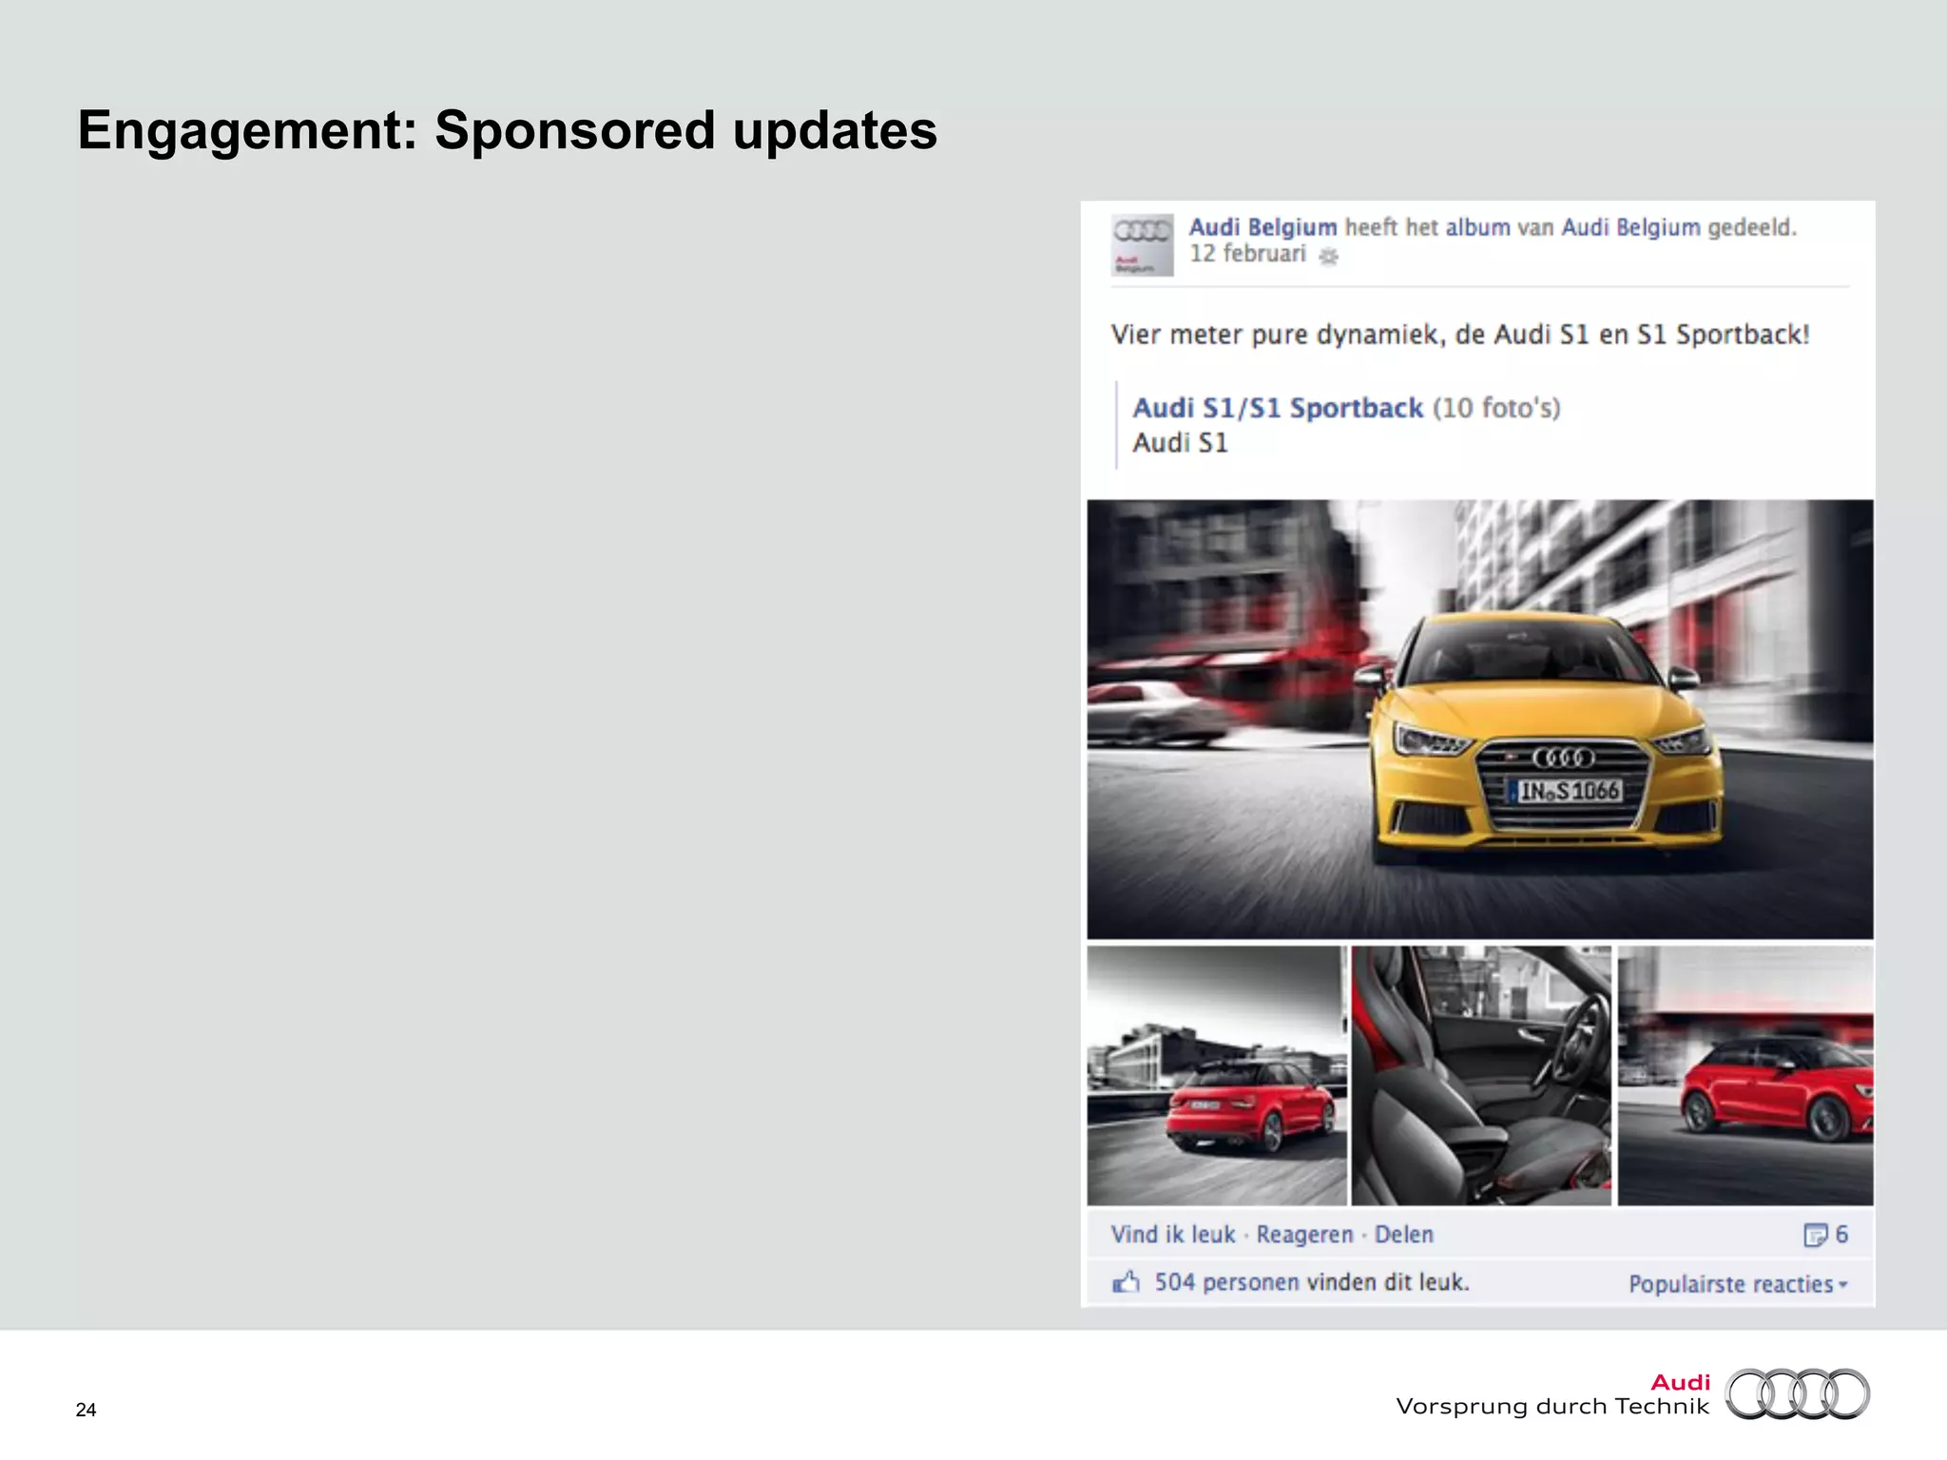Open the red Audi rear view thumbnail

[x=1217, y=1075]
